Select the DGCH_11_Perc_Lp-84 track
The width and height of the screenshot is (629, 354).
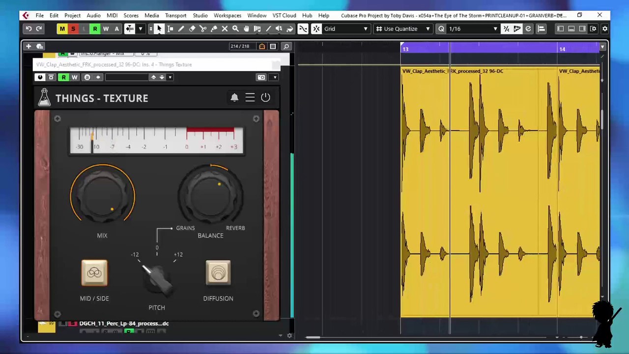124,324
